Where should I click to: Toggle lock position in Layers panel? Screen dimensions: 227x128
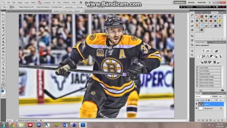pos(206,100)
